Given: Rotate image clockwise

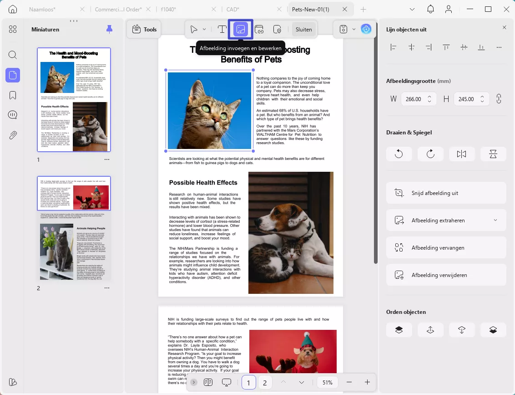Looking at the screenshot, I should (x=430, y=154).
